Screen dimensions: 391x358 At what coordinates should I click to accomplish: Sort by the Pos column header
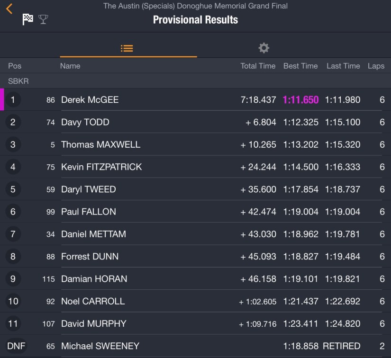[15, 66]
